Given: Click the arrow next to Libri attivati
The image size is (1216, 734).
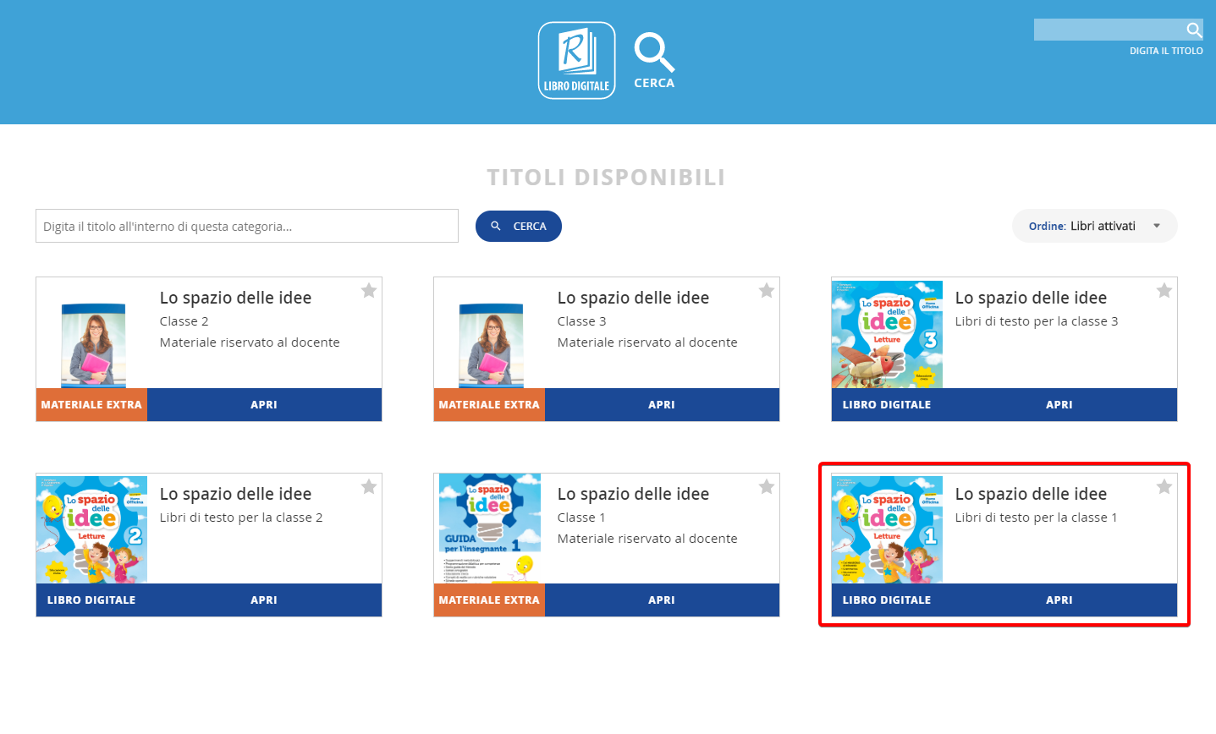Looking at the screenshot, I should [x=1157, y=226].
